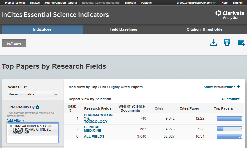Click the download icon
Screen dimensions: 247x148
coord(213,43)
